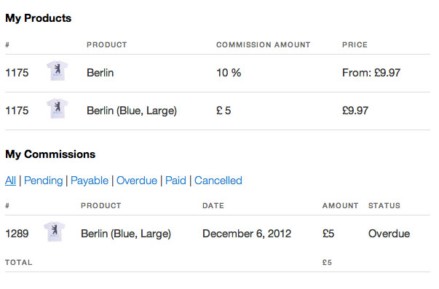This screenshot has height=289, width=439.
Task: Click the Commission Amount column header
Action: [x=263, y=45]
